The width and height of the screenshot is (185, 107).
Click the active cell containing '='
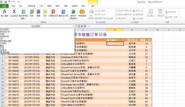[115, 44]
